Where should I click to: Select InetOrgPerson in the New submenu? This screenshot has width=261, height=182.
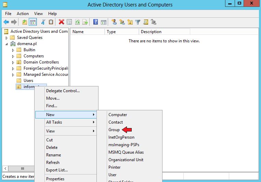[121, 137]
